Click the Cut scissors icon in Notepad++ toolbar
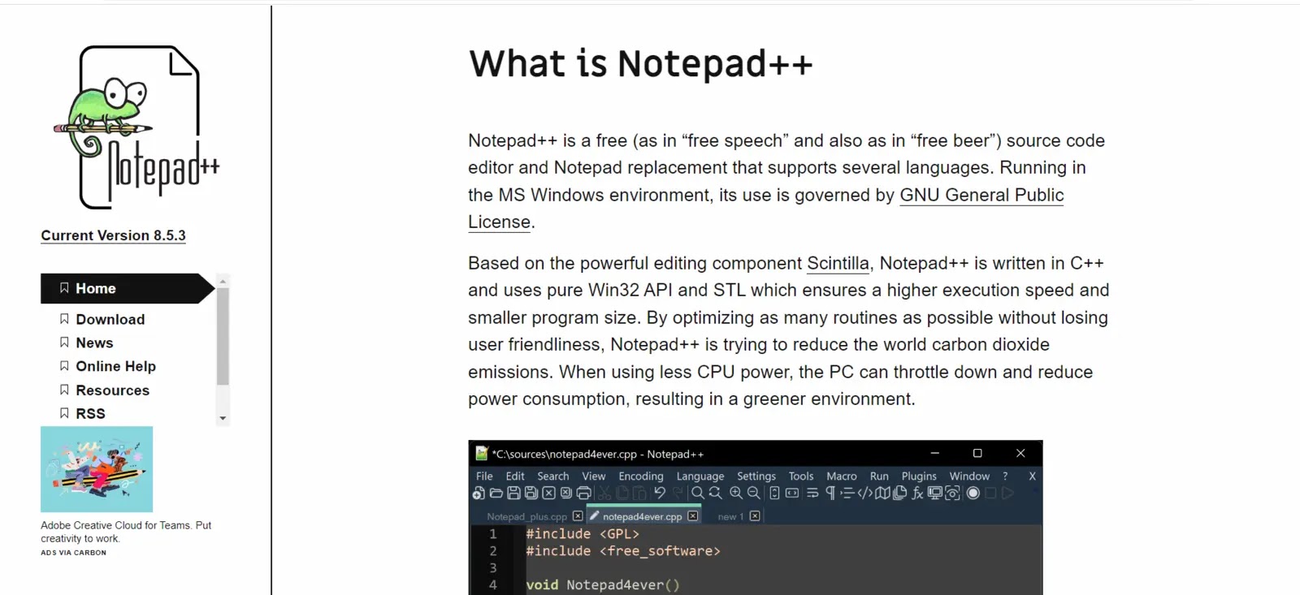Screen dimensions: 1300x595 pyautogui.click(x=604, y=493)
